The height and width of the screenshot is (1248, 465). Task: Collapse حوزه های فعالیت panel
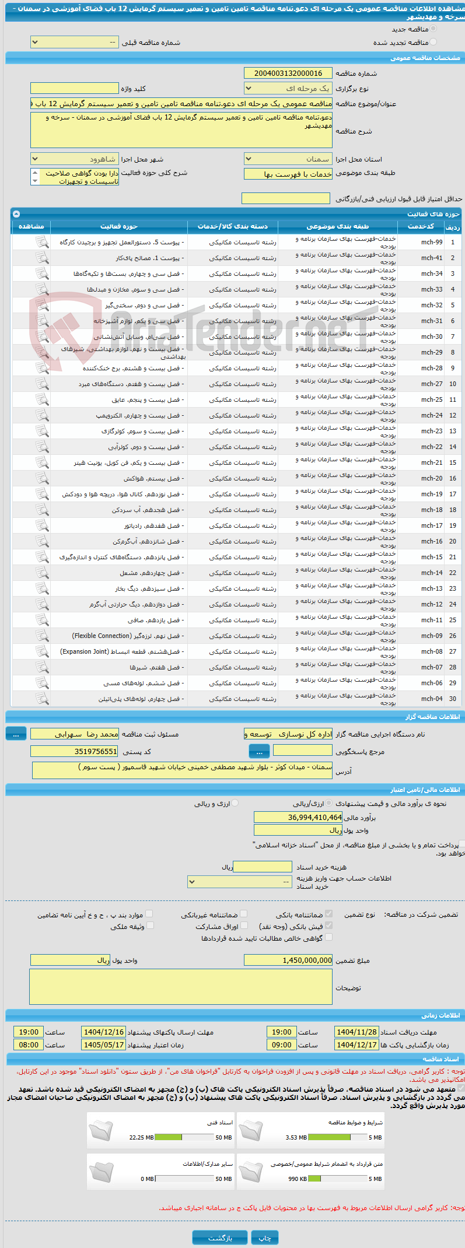16,214
